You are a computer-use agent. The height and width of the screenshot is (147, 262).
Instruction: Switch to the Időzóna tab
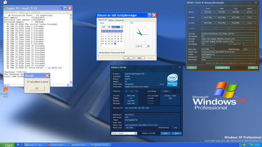coord(111,20)
